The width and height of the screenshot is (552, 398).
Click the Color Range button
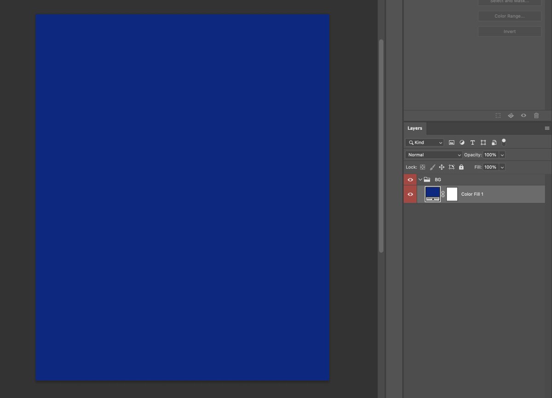[509, 16]
